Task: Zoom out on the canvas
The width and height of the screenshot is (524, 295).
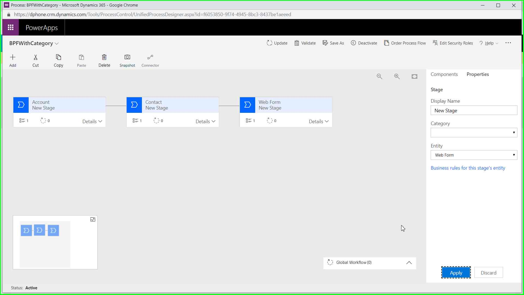Action: (x=379, y=76)
